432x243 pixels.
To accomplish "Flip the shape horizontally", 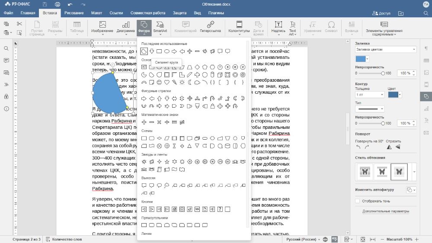I will [x=389, y=147].
